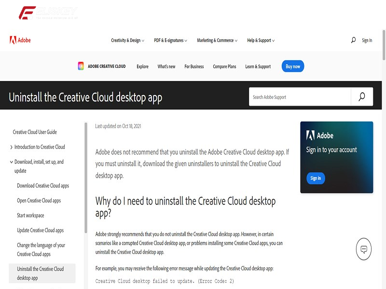Open the Creativity & Design menu
The image size is (386, 289).
(125, 40)
